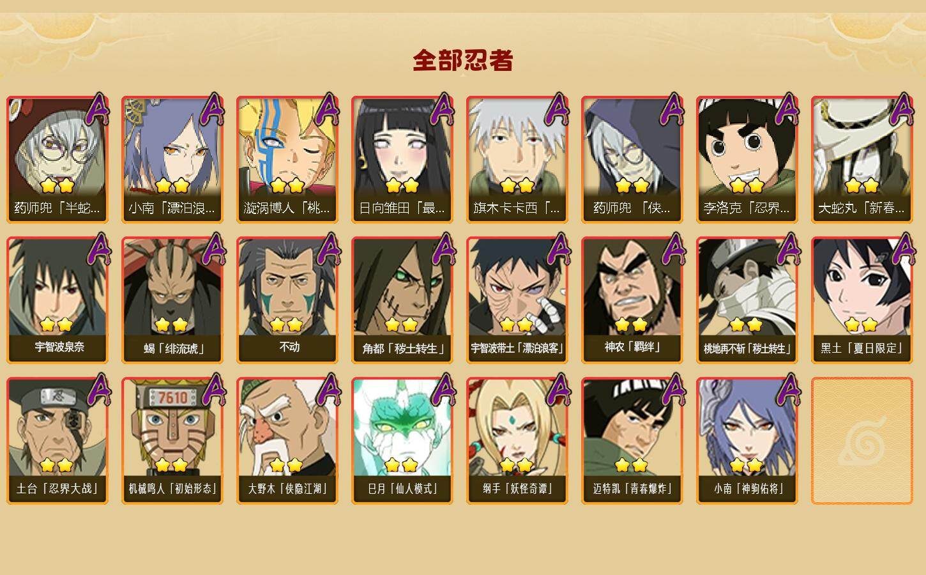This screenshot has height=575, width=926.
Task: Open the 李洛克「忍界... card
Action: [747, 159]
